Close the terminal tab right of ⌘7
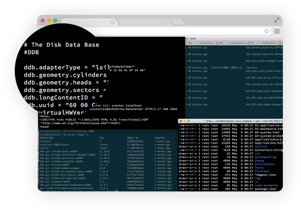The width and height of the screenshot is (301, 210). click(x=259, y=43)
